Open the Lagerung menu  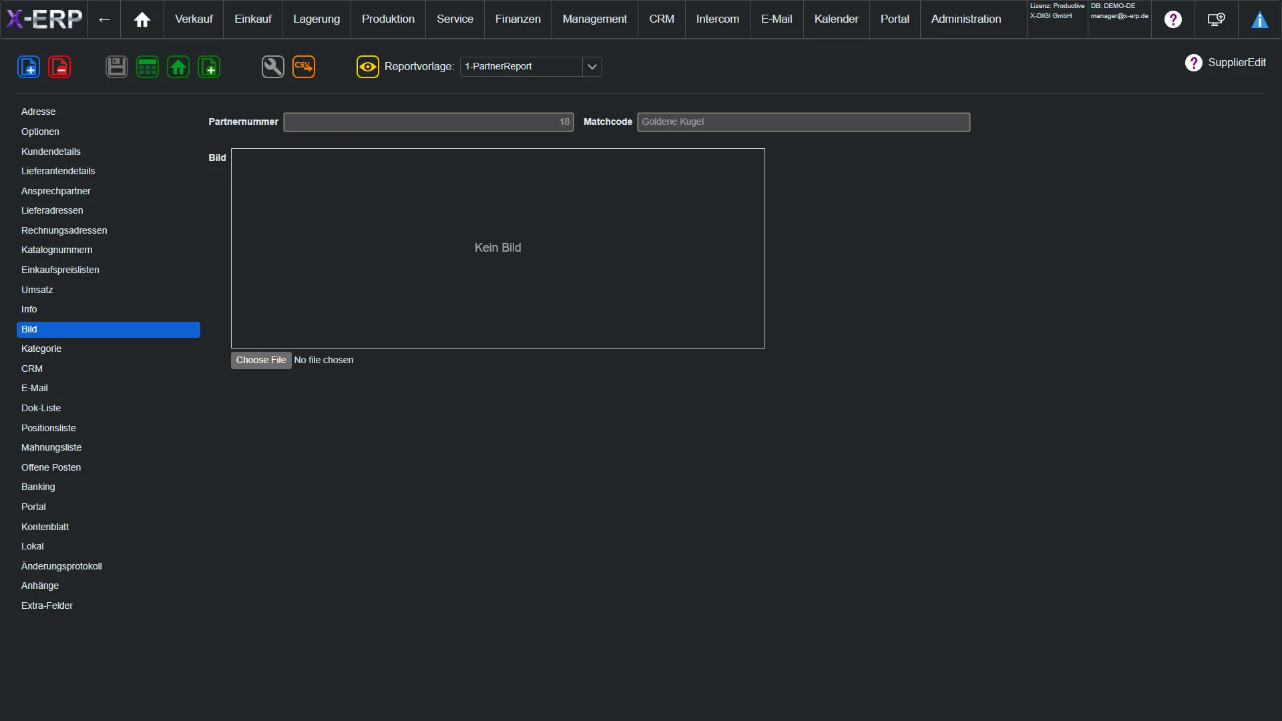coord(316,19)
